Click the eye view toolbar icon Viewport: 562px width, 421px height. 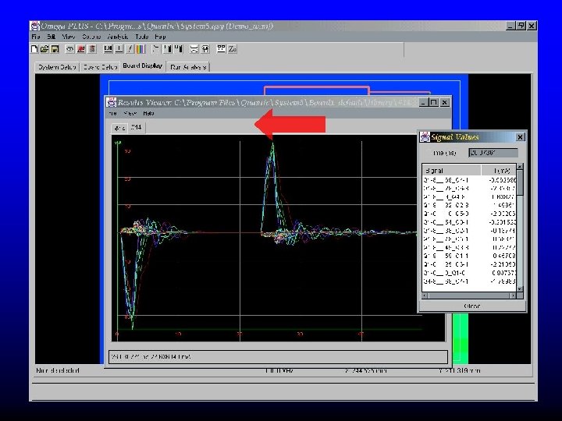[69, 48]
